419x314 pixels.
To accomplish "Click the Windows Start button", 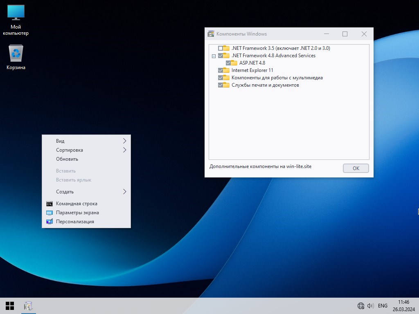I will click(x=10, y=305).
